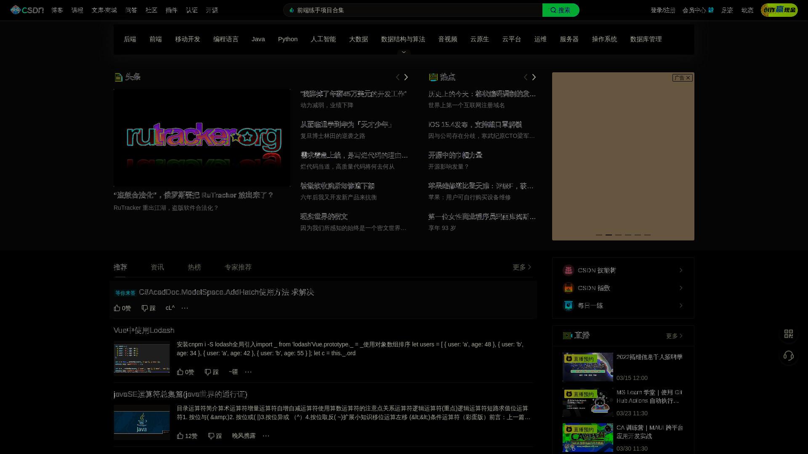Expand CSDN 指数 with its chevron
The image size is (808, 454).
[680, 288]
